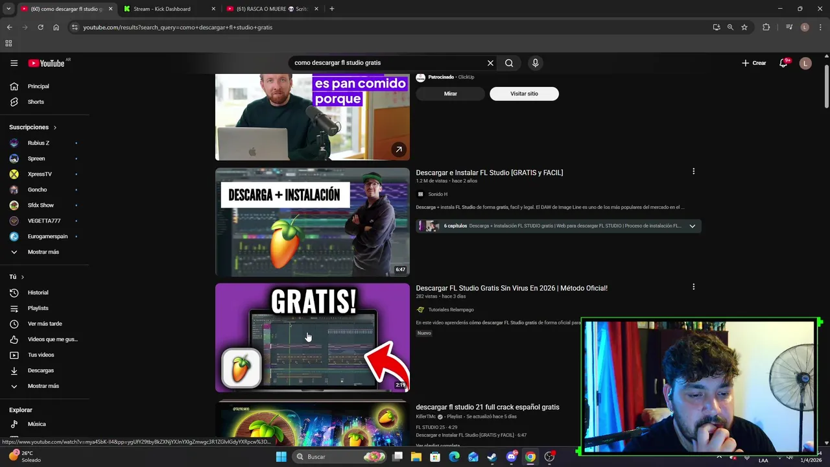View site information icon in address bar

tap(75, 27)
